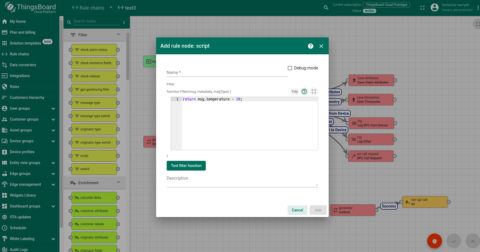Click the Success link label
This screenshot has width=480, height=252.
tap(389, 206)
